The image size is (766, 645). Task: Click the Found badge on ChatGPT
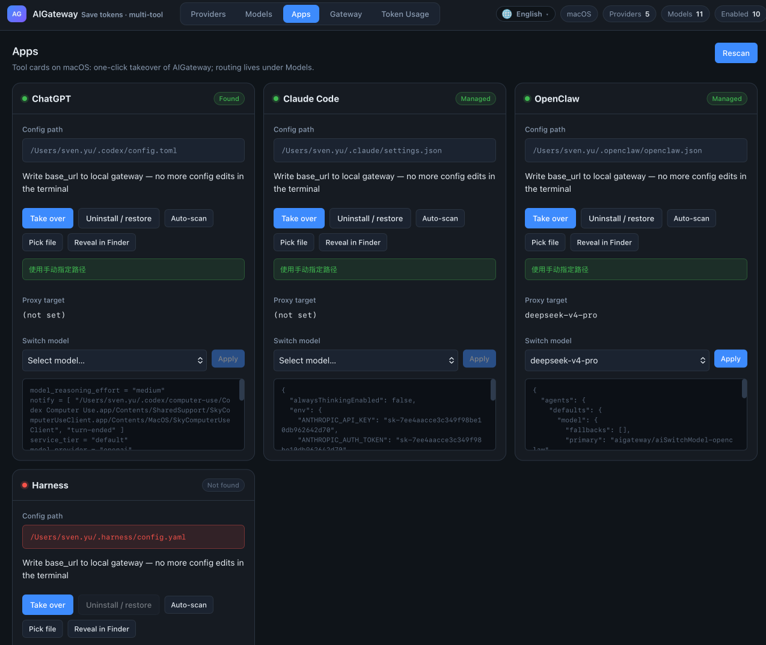tap(229, 99)
